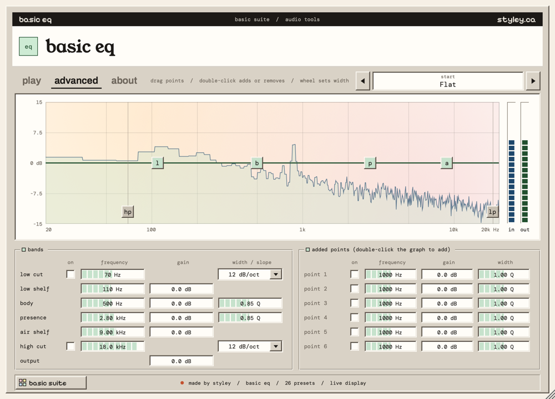The width and height of the screenshot is (555, 399).
Task: Click the basic eq title in header bar
Action: [x=36, y=20]
